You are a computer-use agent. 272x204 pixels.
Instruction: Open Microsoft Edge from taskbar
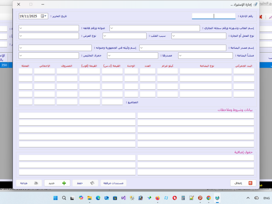[x=98, y=198]
